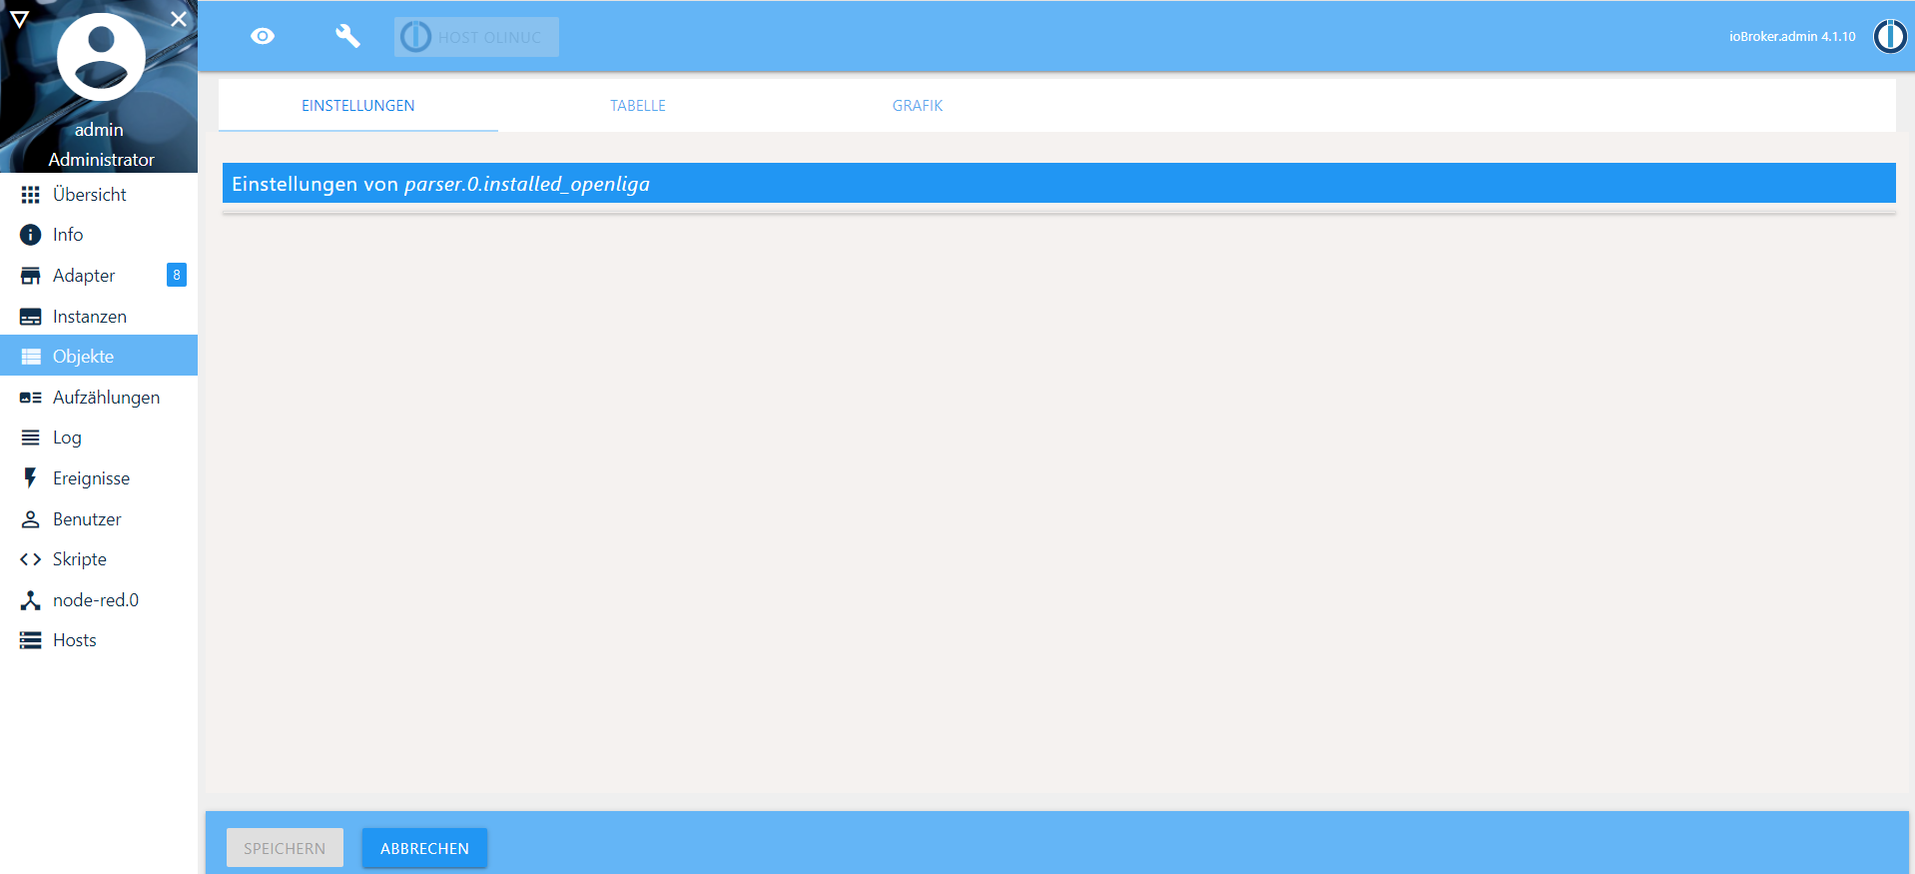
Task: Navigate to Instanzen menu entry
Action: pos(99,317)
